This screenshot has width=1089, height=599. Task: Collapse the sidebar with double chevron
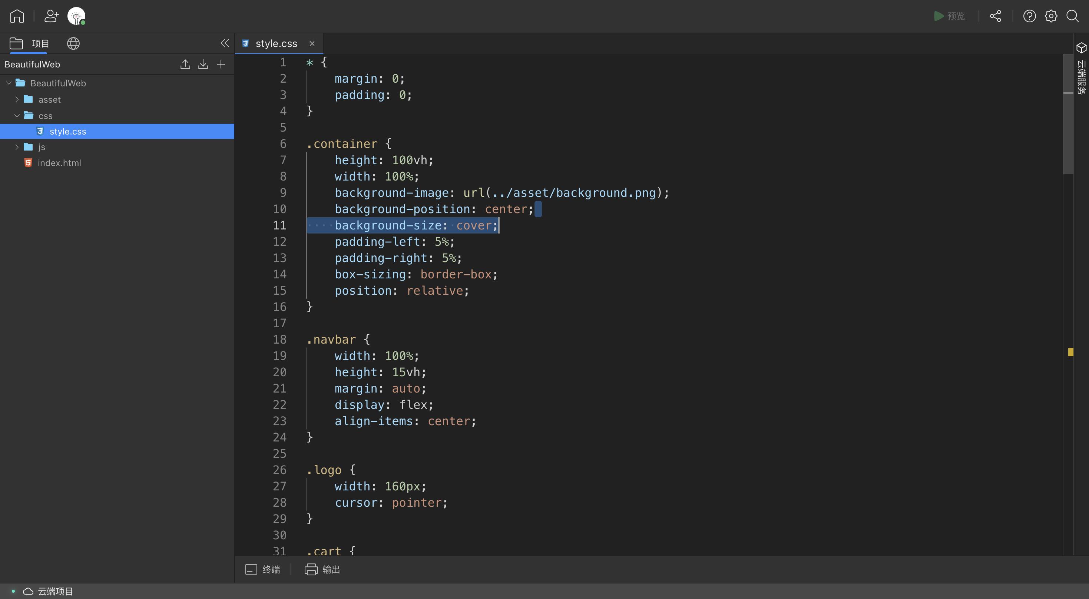point(225,43)
